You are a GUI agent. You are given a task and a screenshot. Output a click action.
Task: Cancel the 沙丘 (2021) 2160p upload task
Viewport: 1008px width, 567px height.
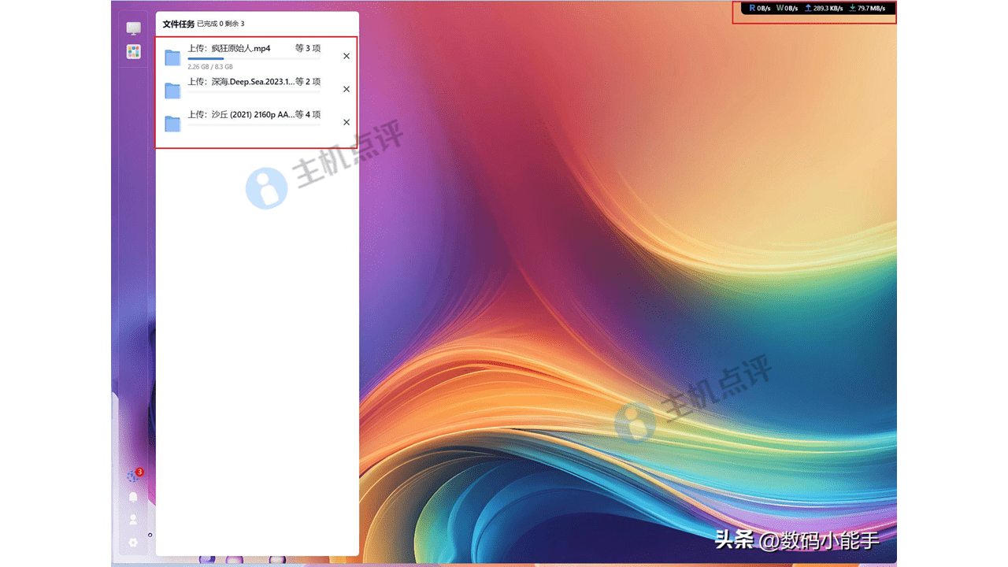tap(346, 123)
